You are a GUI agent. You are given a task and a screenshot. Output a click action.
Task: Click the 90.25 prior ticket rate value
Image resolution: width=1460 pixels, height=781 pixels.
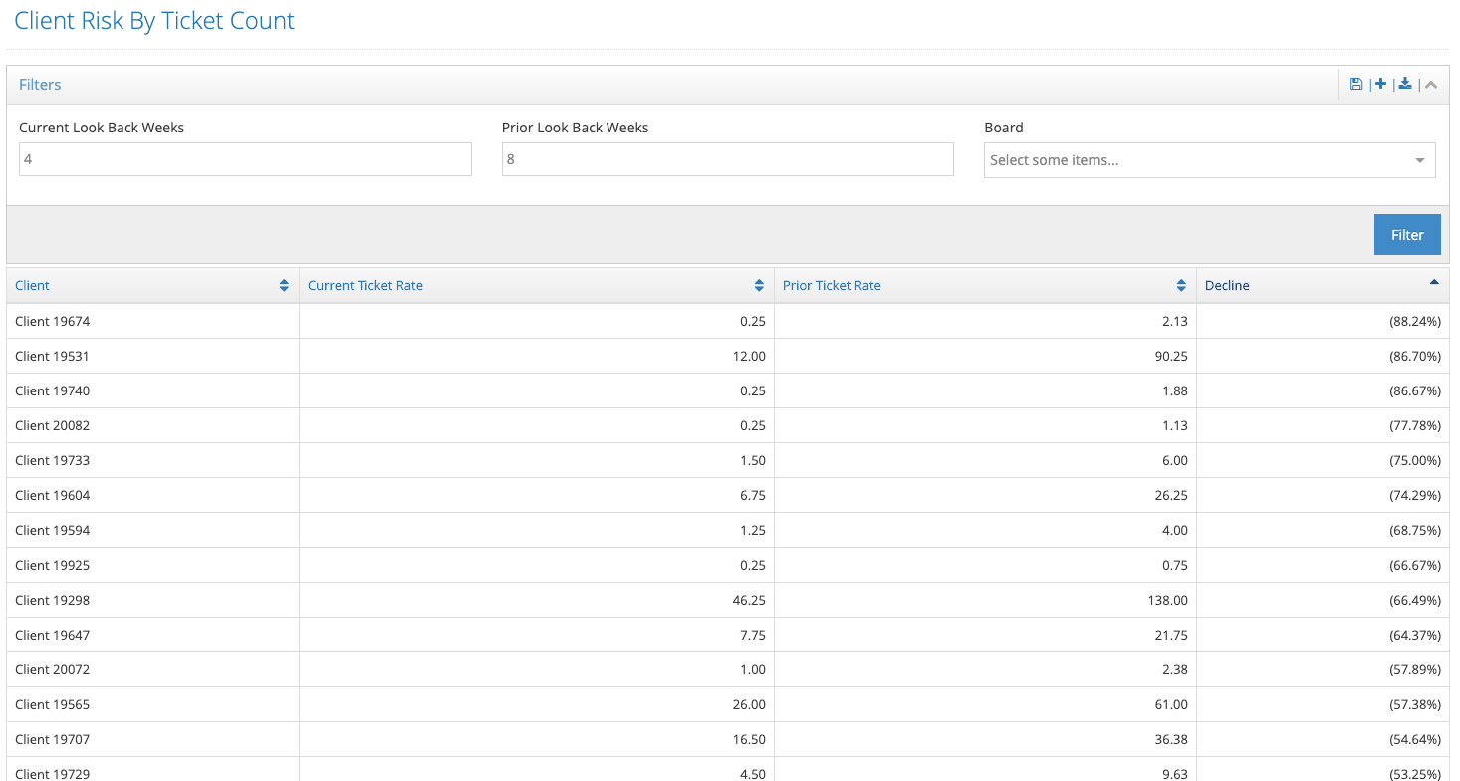[1171, 356]
